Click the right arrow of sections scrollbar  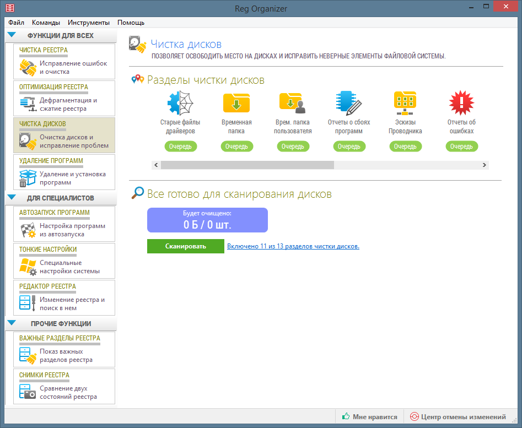[x=485, y=165]
